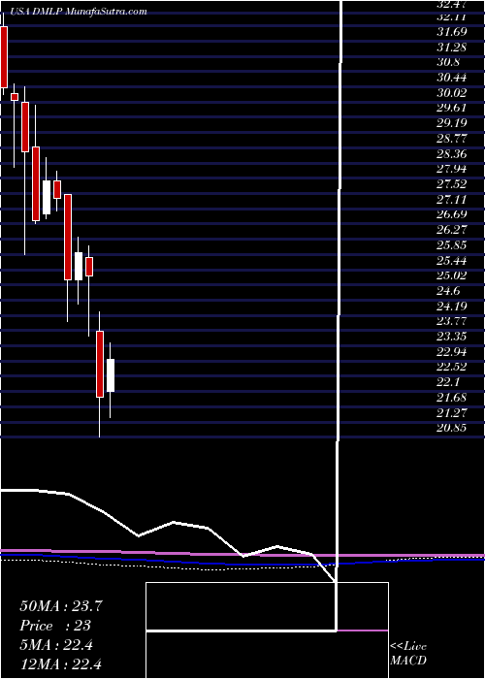Click the 20.85 price axis label
The image size is (485, 679).
451,429
